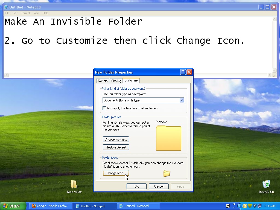Switch to Google - Mozilla Firefox taskbar item

click(50, 206)
